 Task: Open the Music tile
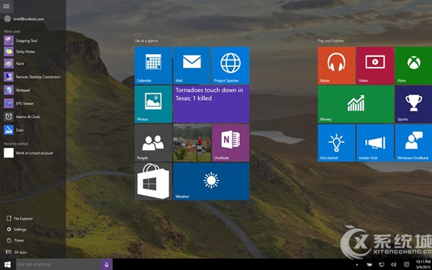click(336, 66)
